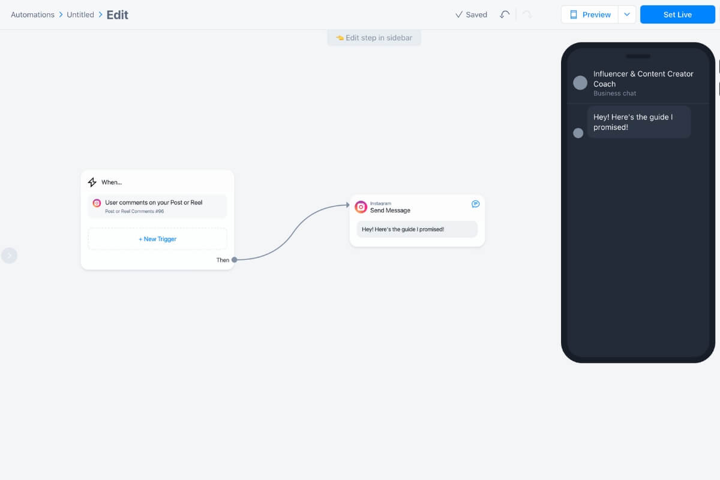Click Set Live to publish the automation
Viewport: 720px width, 480px height.
[677, 14]
